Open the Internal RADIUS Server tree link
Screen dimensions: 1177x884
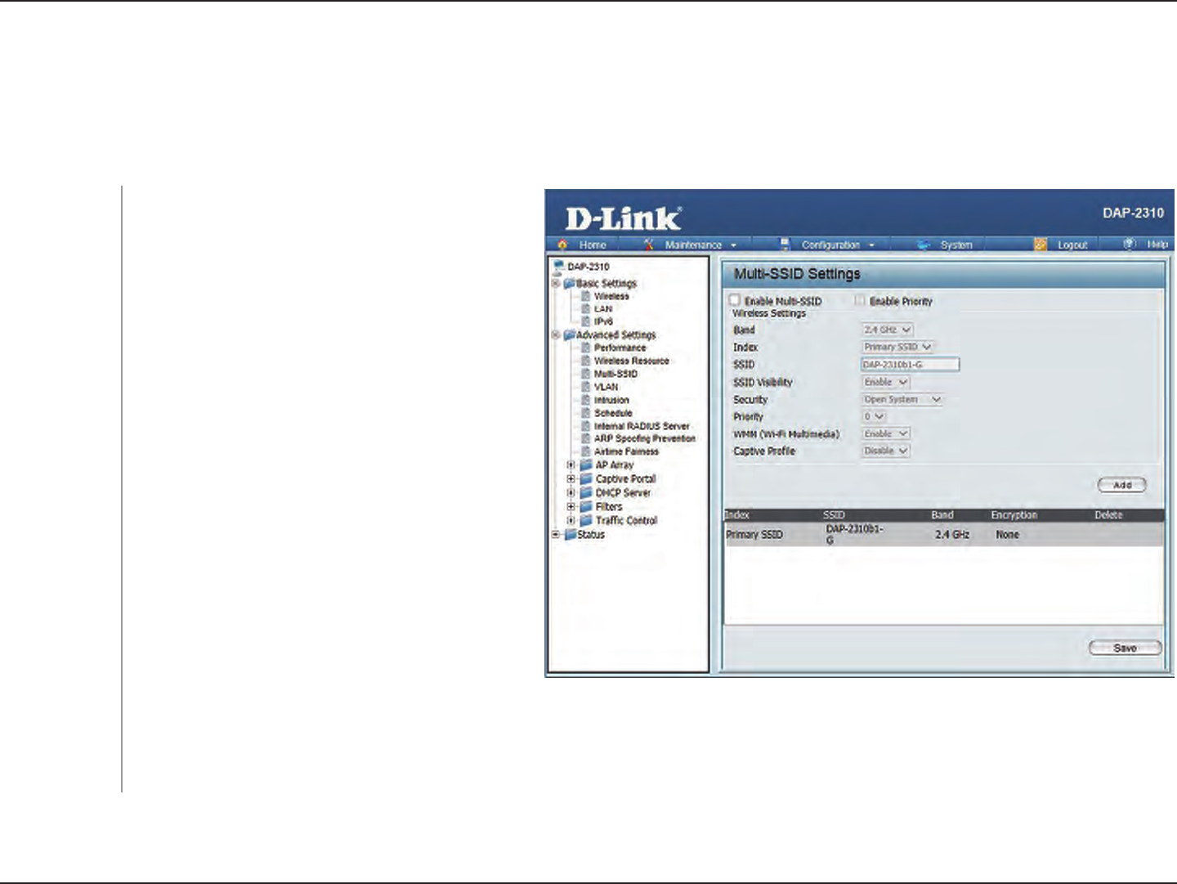(x=642, y=426)
